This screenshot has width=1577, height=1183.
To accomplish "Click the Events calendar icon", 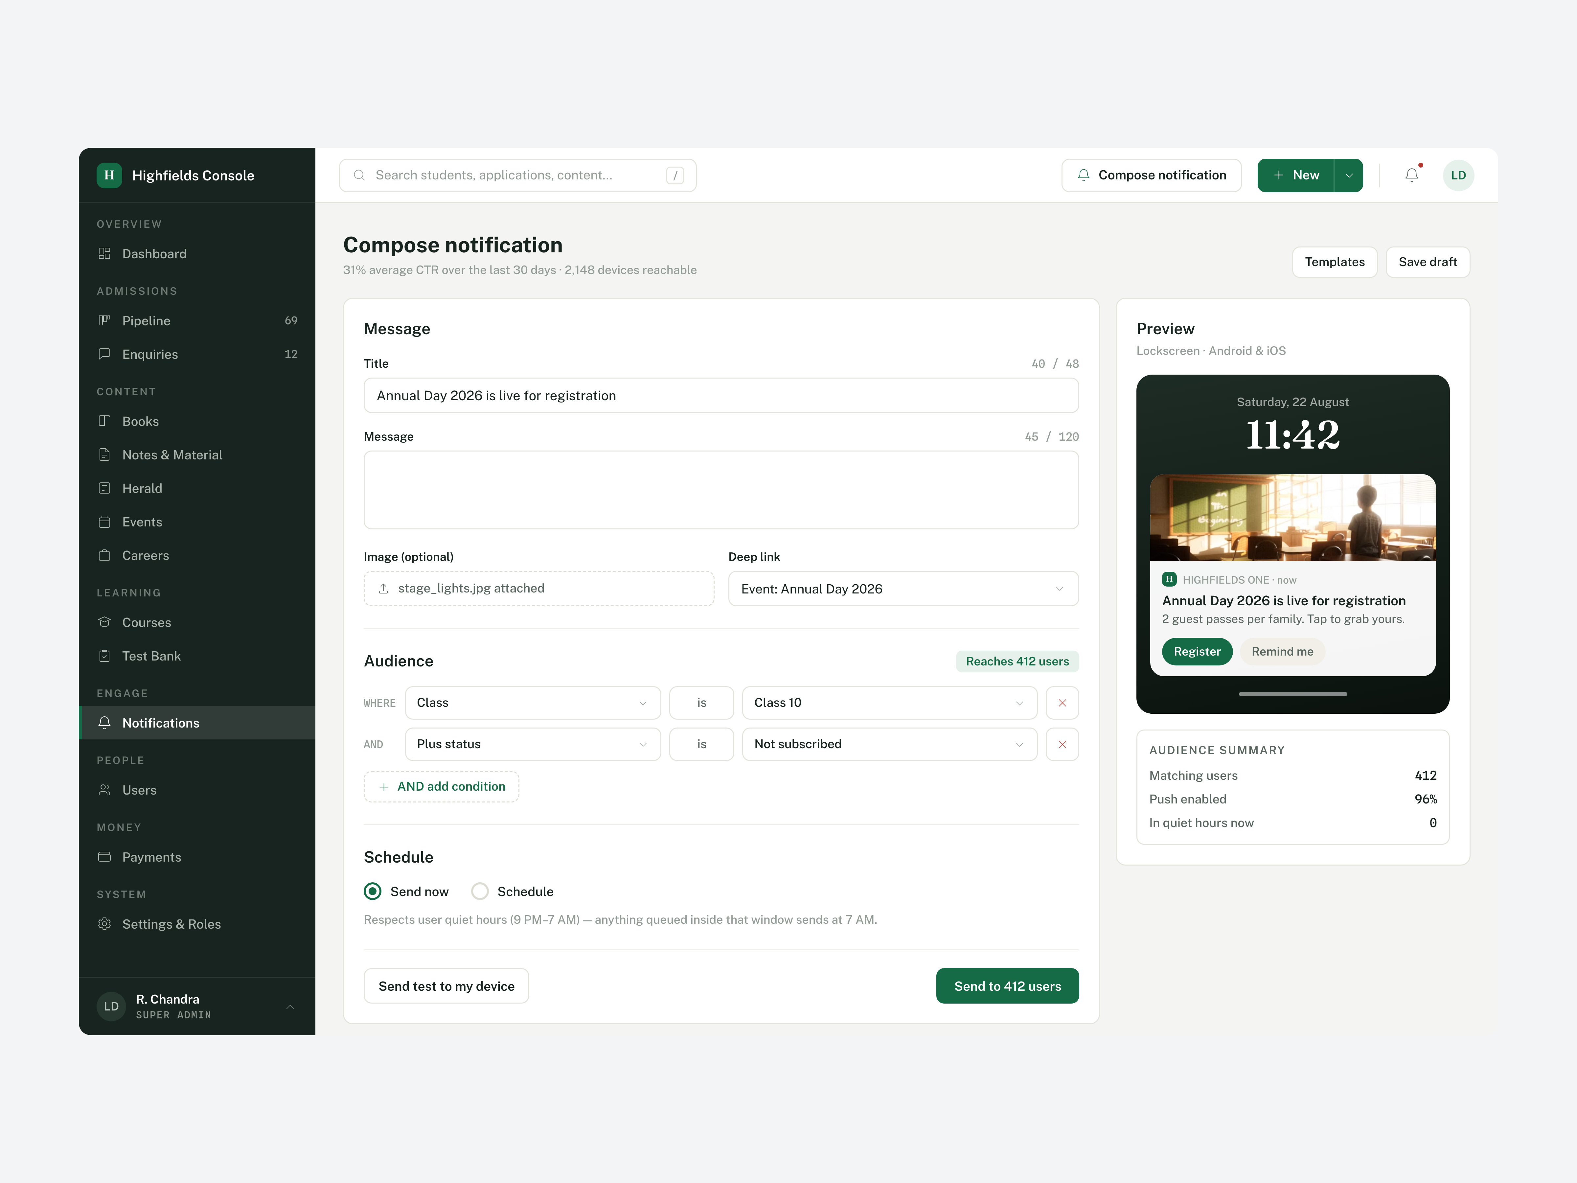I will pyautogui.click(x=105, y=522).
